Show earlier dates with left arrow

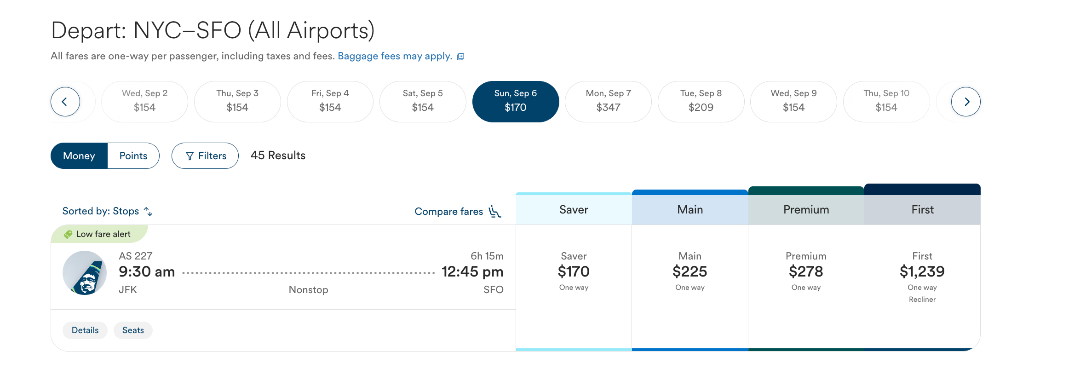point(65,102)
